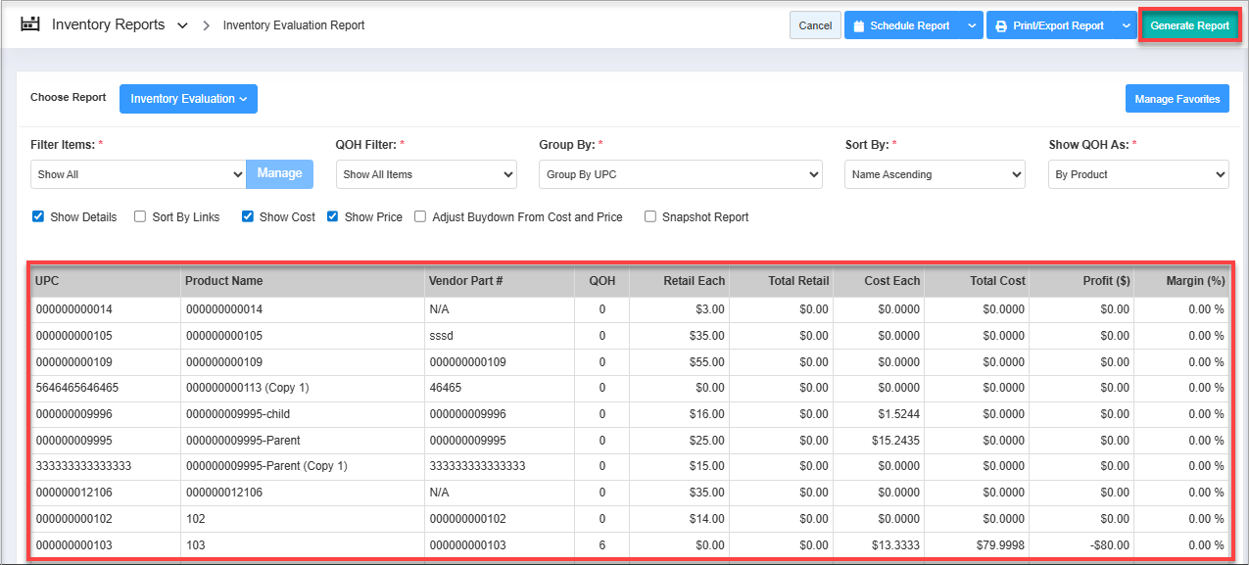Open the arrow menu beside Schedule Report
This screenshot has height=565, width=1249.
pos(971,26)
